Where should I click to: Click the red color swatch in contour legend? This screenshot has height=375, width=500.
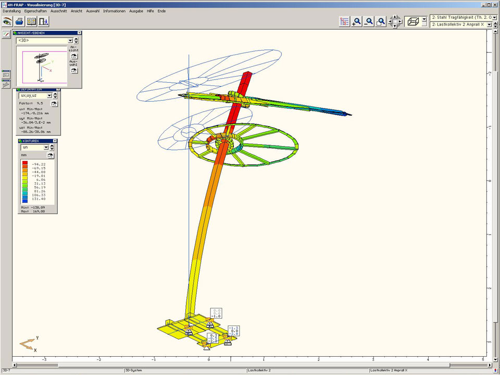point(24,164)
